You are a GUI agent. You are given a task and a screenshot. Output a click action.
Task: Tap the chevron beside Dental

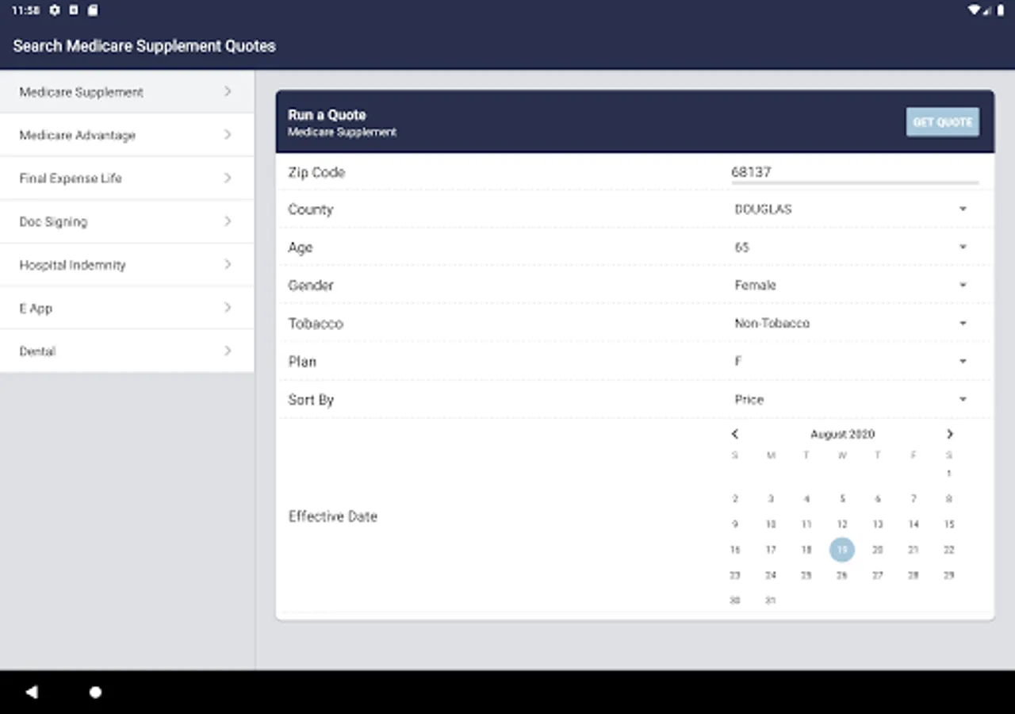coord(228,351)
